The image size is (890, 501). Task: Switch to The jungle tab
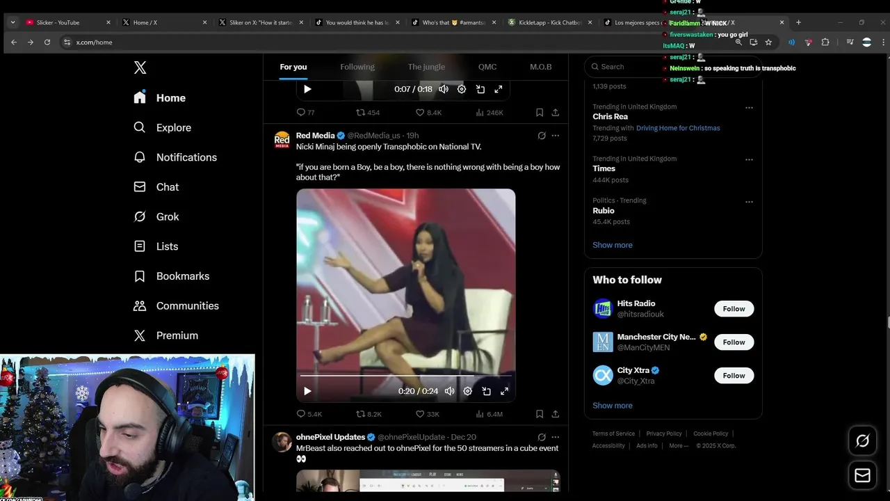(x=426, y=67)
